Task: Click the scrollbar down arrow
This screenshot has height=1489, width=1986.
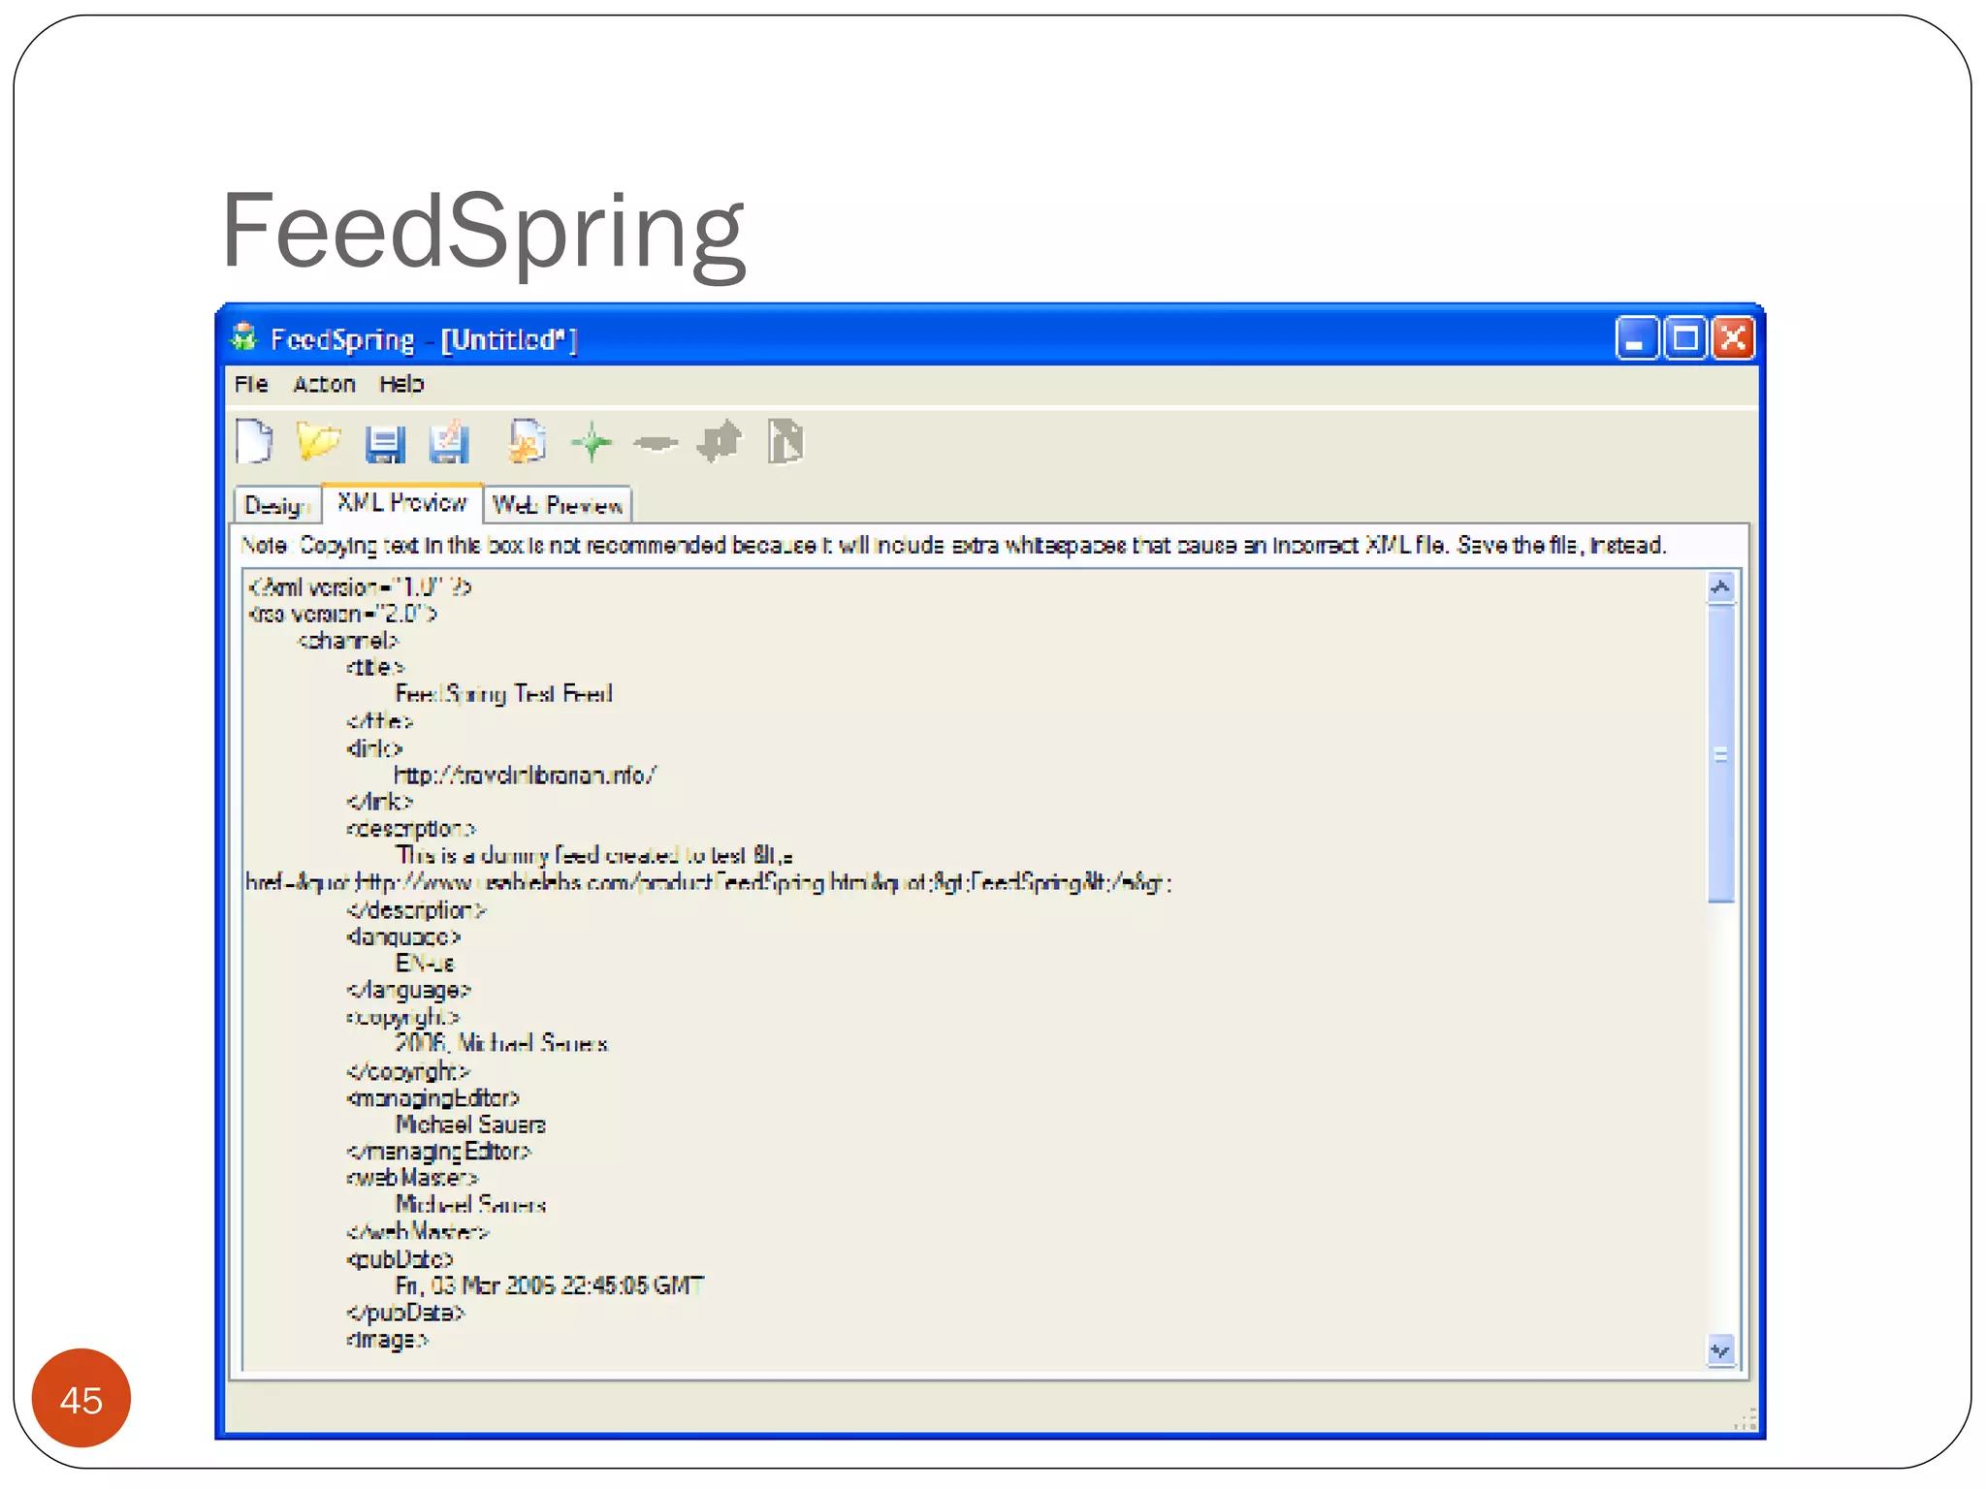Action: click(x=1721, y=1350)
